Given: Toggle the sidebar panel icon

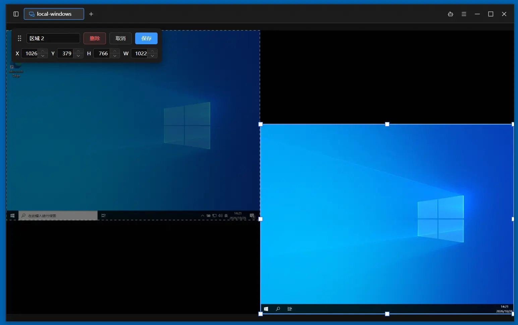Looking at the screenshot, I should coord(16,14).
